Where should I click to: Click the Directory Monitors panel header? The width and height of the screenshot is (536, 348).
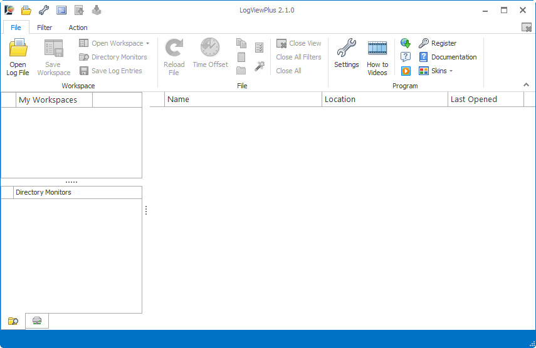78,192
